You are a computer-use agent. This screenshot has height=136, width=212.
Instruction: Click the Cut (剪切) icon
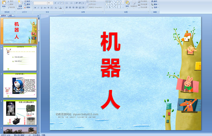[12, 1]
